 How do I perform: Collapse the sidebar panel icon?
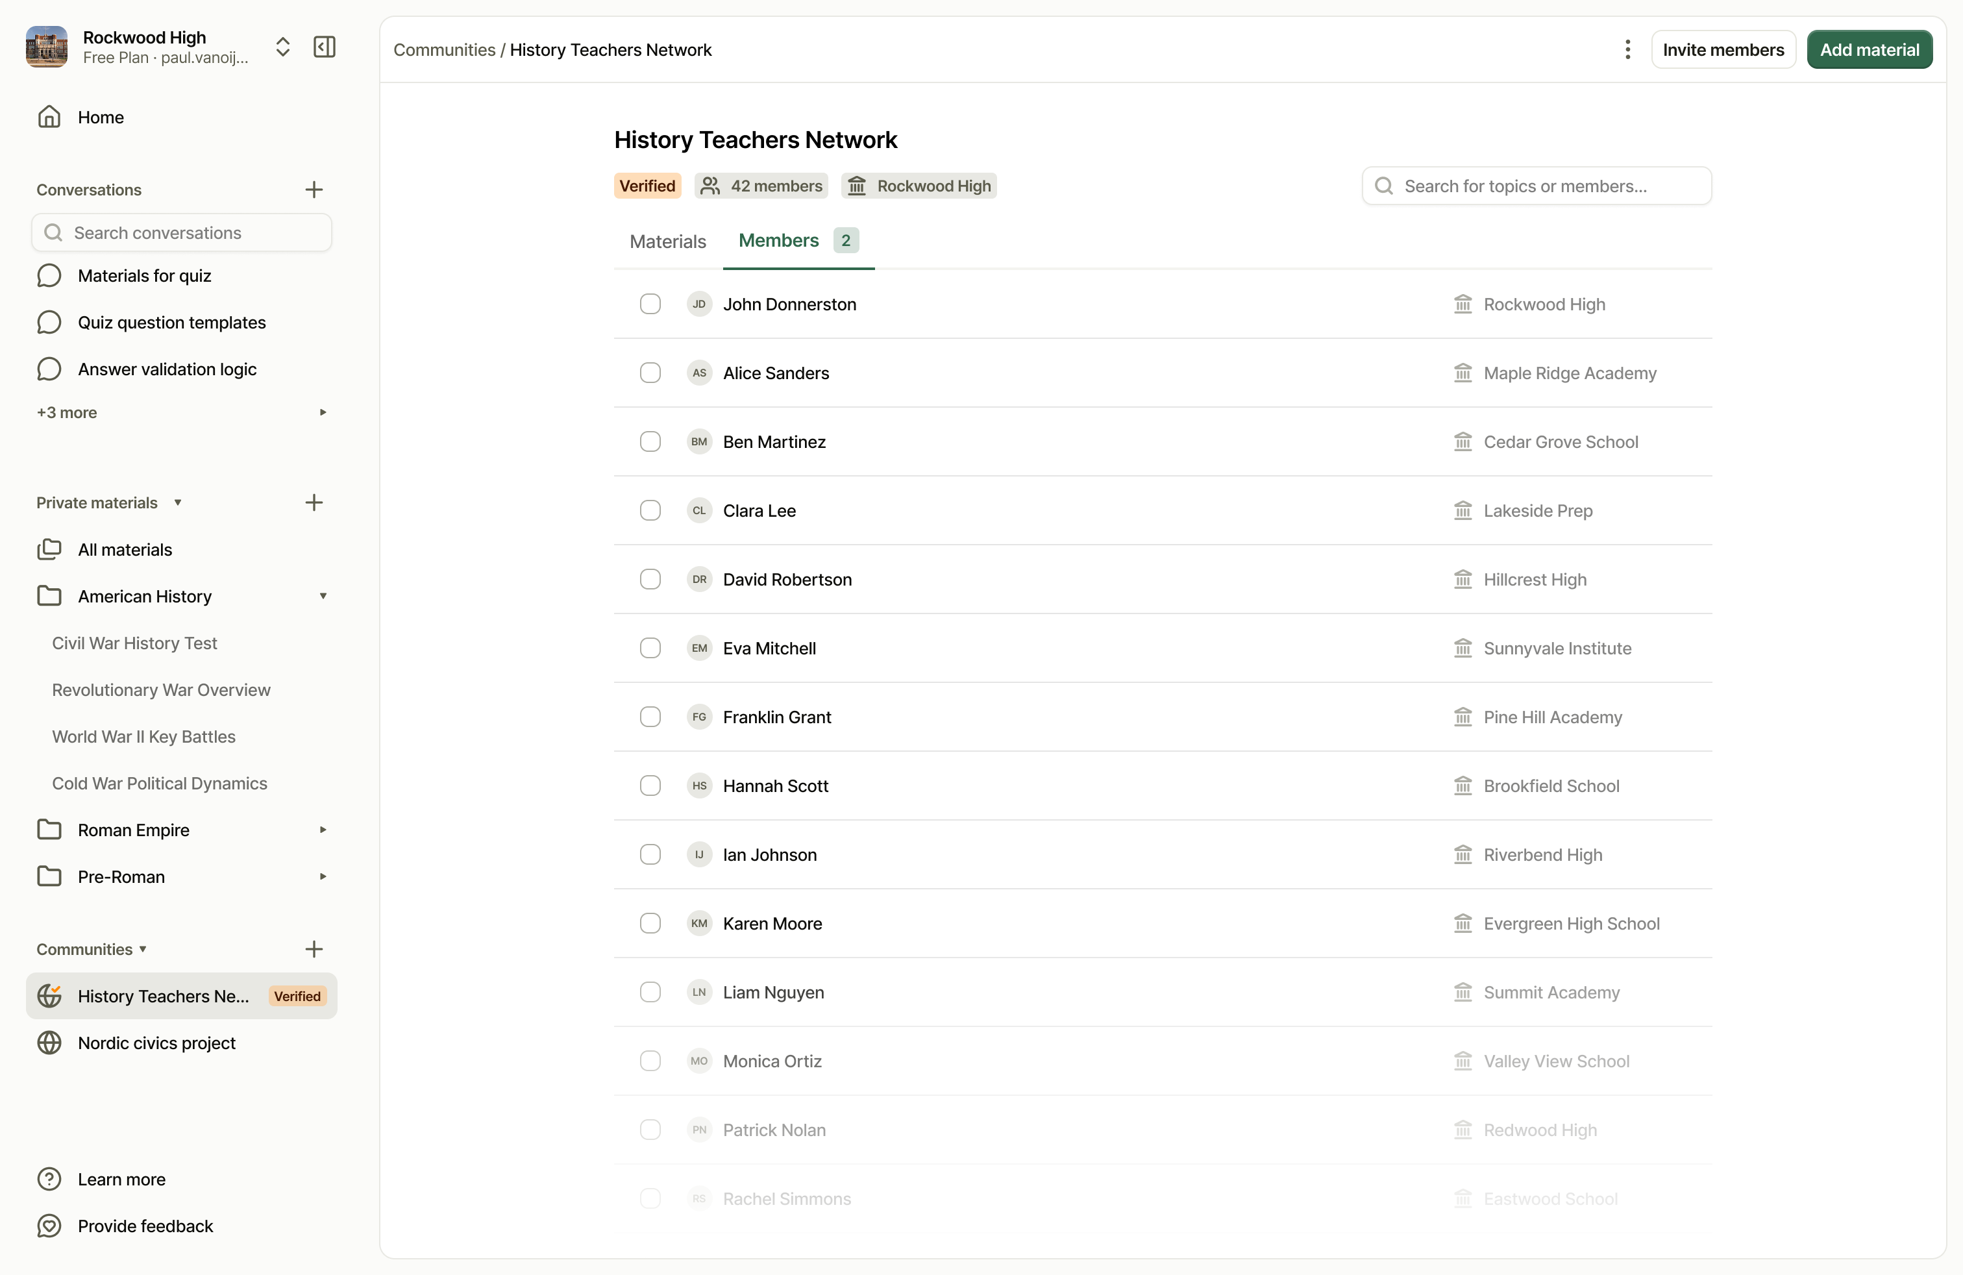click(324, 47)
